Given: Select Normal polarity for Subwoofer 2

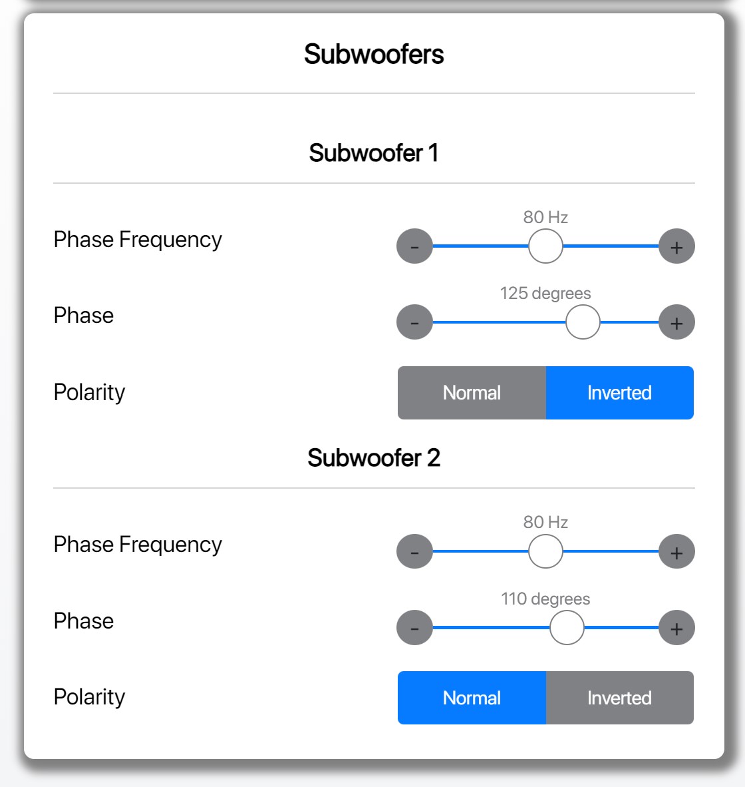Looking at the screenshot, I should point(472,698).
